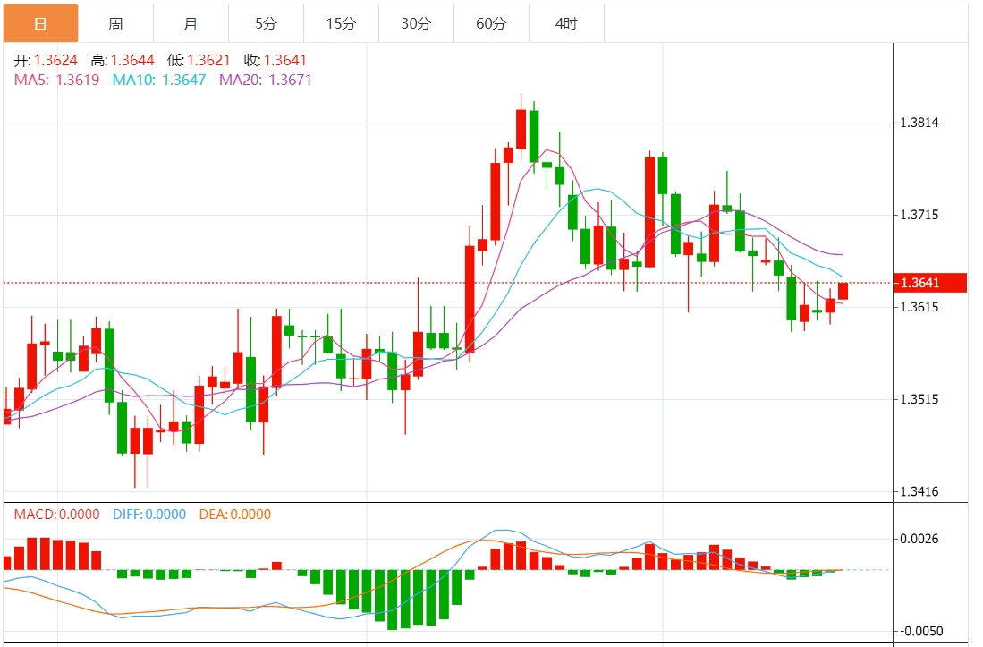Screen dimensions: 983x647
Task: Click the 1.3814 price axis label
Action: click(919, 123)
